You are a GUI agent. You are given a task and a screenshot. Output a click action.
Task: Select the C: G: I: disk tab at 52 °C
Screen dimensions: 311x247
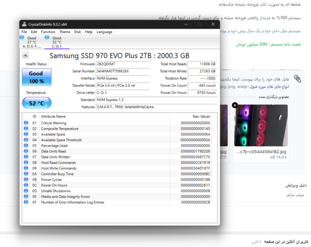(x=57, y=42)
